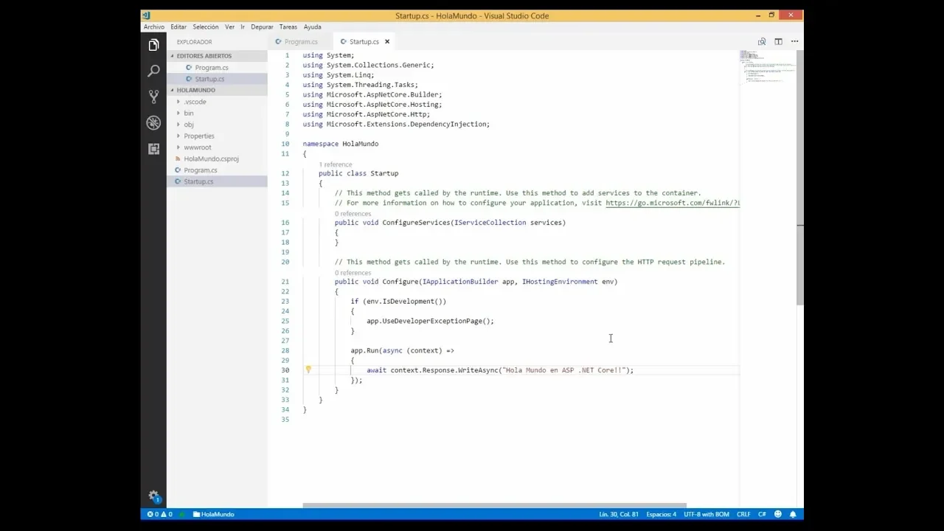The width and height of the screenshot is (944, 531).
Task: Open the editor More Actions ellipsis
Action: (x=794, y=41)
